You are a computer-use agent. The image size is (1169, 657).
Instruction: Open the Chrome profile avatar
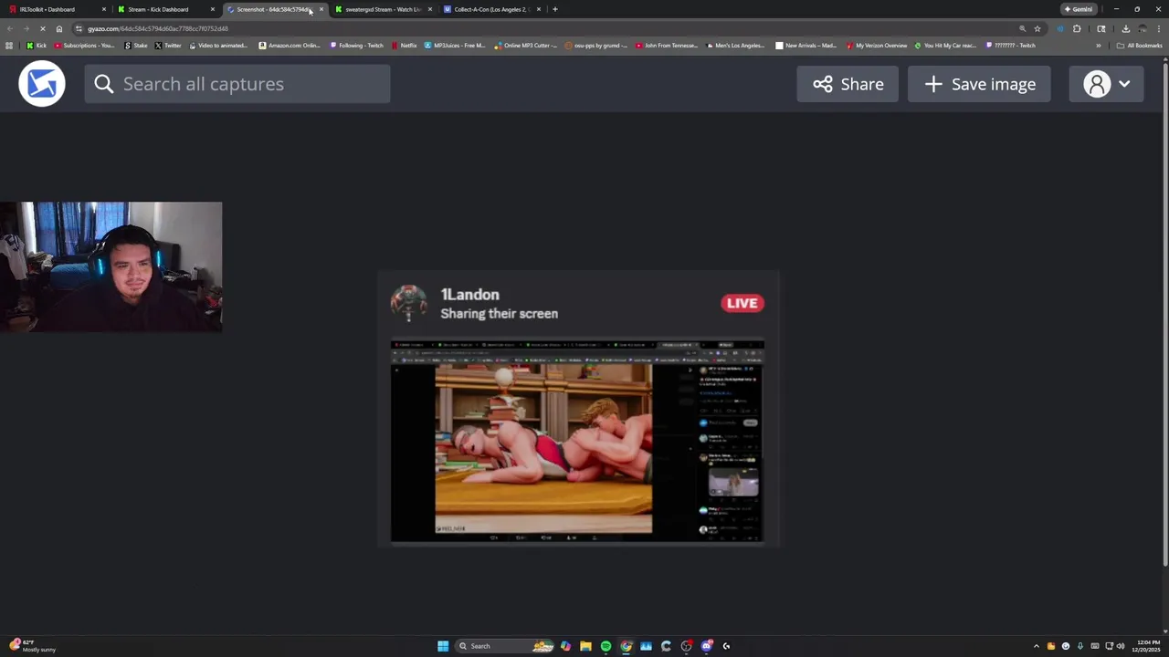1142,28
